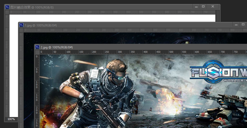Click the Ps icon of 1.jpg window

pos(21,25)
